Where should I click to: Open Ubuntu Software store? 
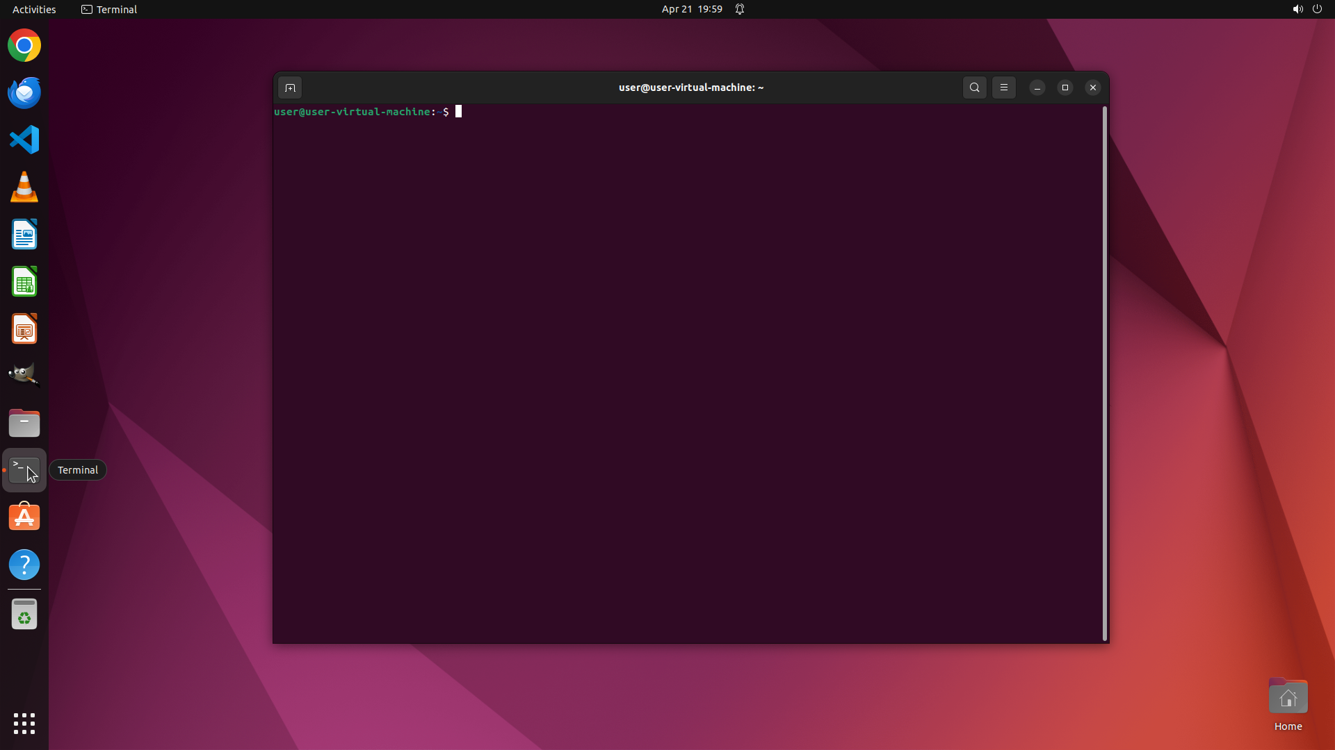click(24, 517)
